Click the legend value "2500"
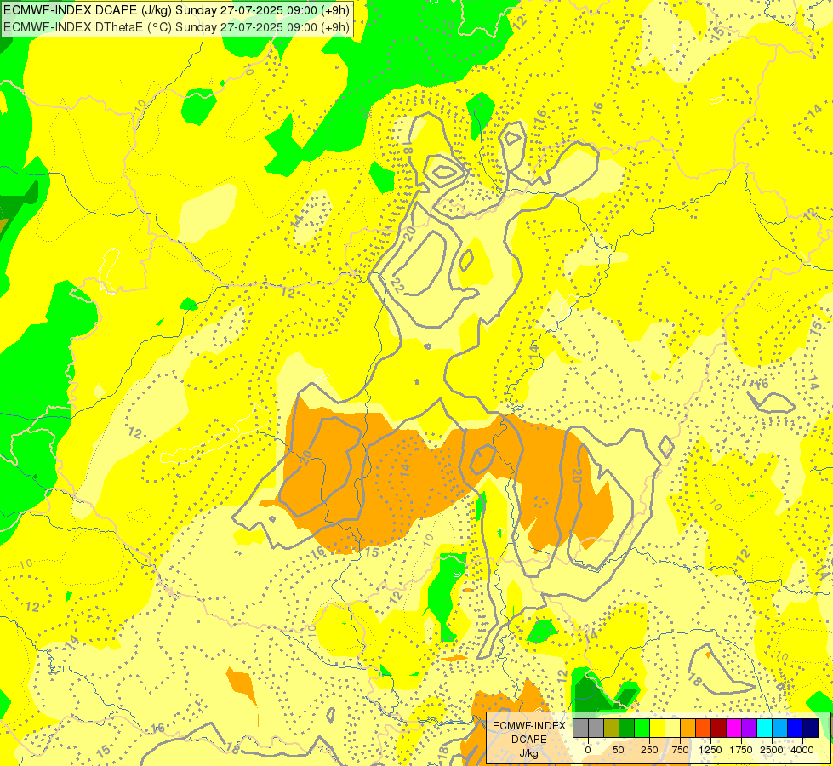This screenshot has width=833, height=766. tap(772, 750)
